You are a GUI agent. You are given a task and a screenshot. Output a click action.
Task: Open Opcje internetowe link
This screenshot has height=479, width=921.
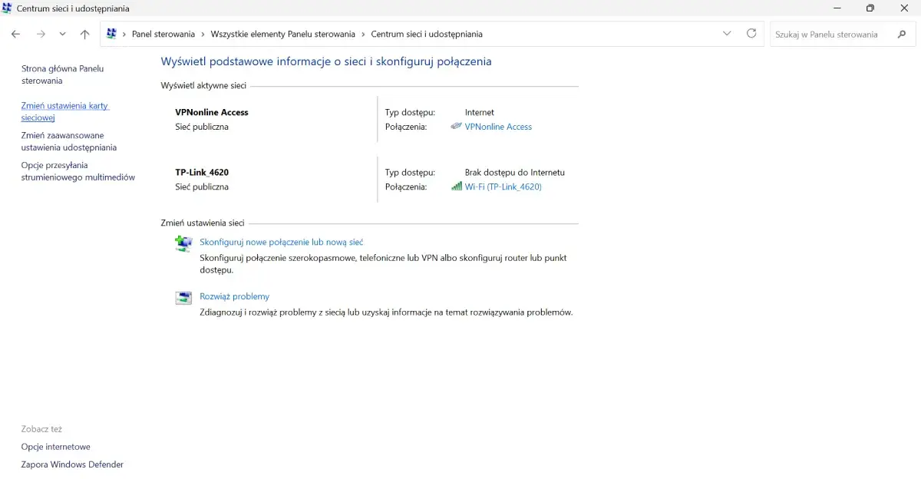point(55,447)
